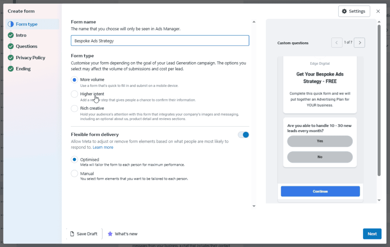390x247 pixels.
Task: Click the green check beside Privacy Policy
Action: point(11,58)
